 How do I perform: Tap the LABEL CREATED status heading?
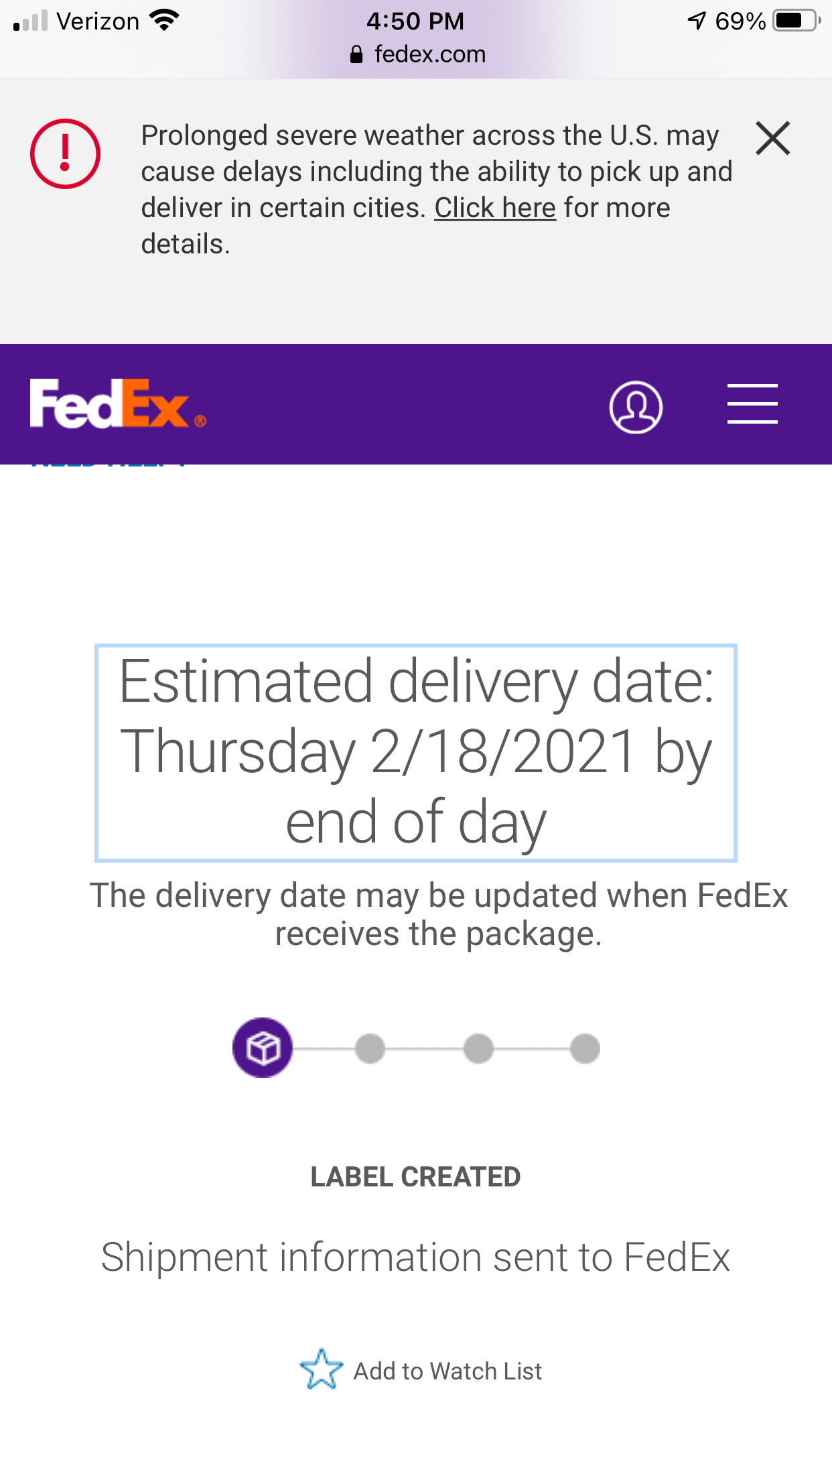(x=415, y=1177)
